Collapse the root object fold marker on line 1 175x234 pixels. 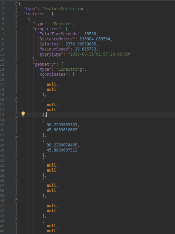pyautogui.click(x=17, y=4)
